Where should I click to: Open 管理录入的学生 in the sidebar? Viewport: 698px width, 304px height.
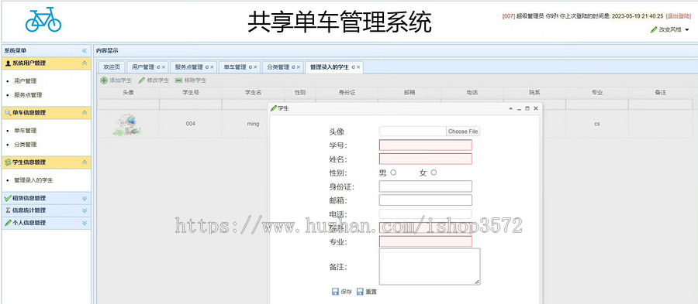[x=33, y=181]
